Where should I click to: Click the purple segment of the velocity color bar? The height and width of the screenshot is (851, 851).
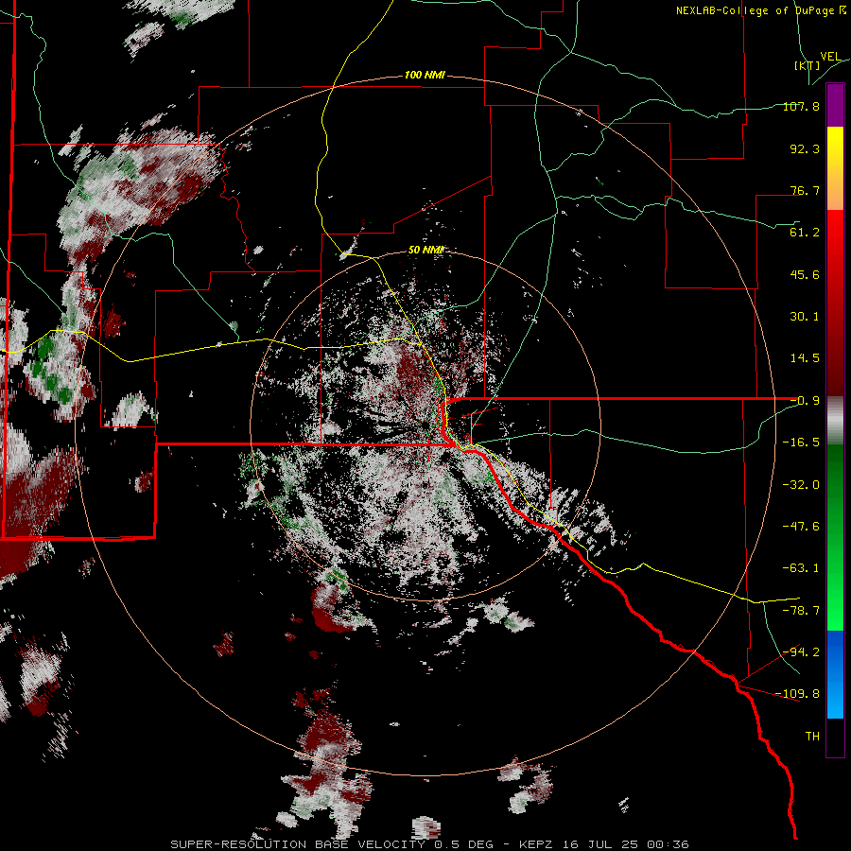pyautogui.click(x=835, y=105)
